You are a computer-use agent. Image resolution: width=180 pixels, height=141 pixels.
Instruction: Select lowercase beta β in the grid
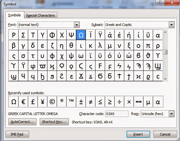coord(13,45)
